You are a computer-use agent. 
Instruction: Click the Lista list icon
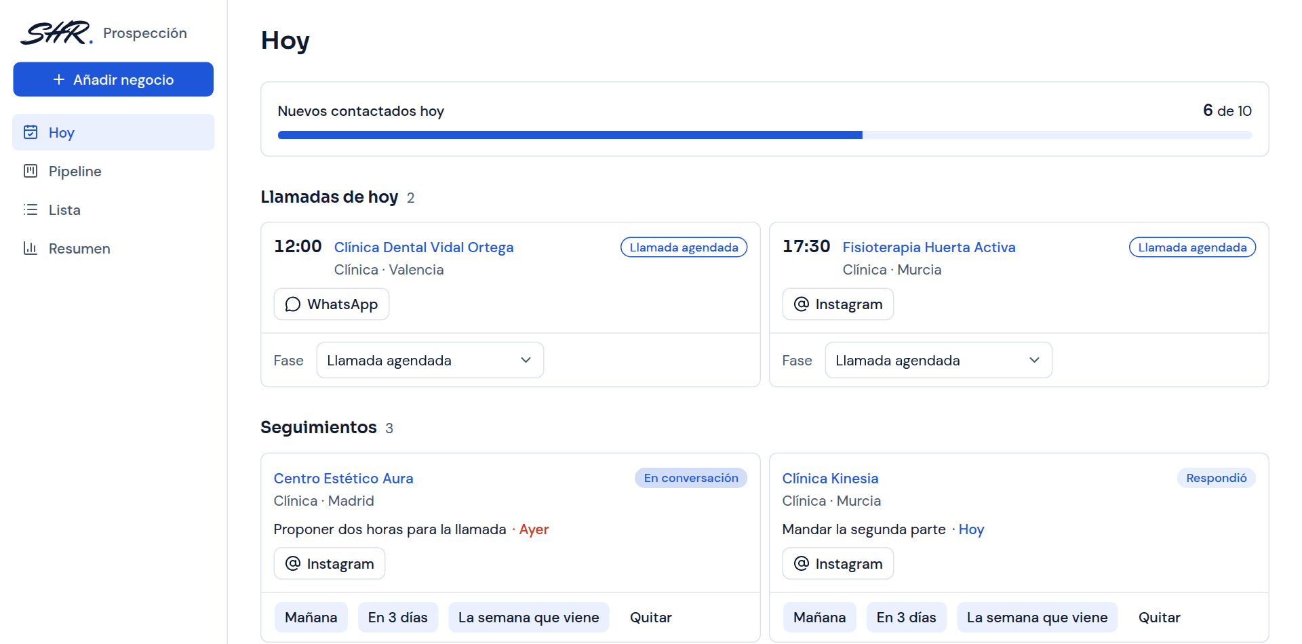point(31,209)
